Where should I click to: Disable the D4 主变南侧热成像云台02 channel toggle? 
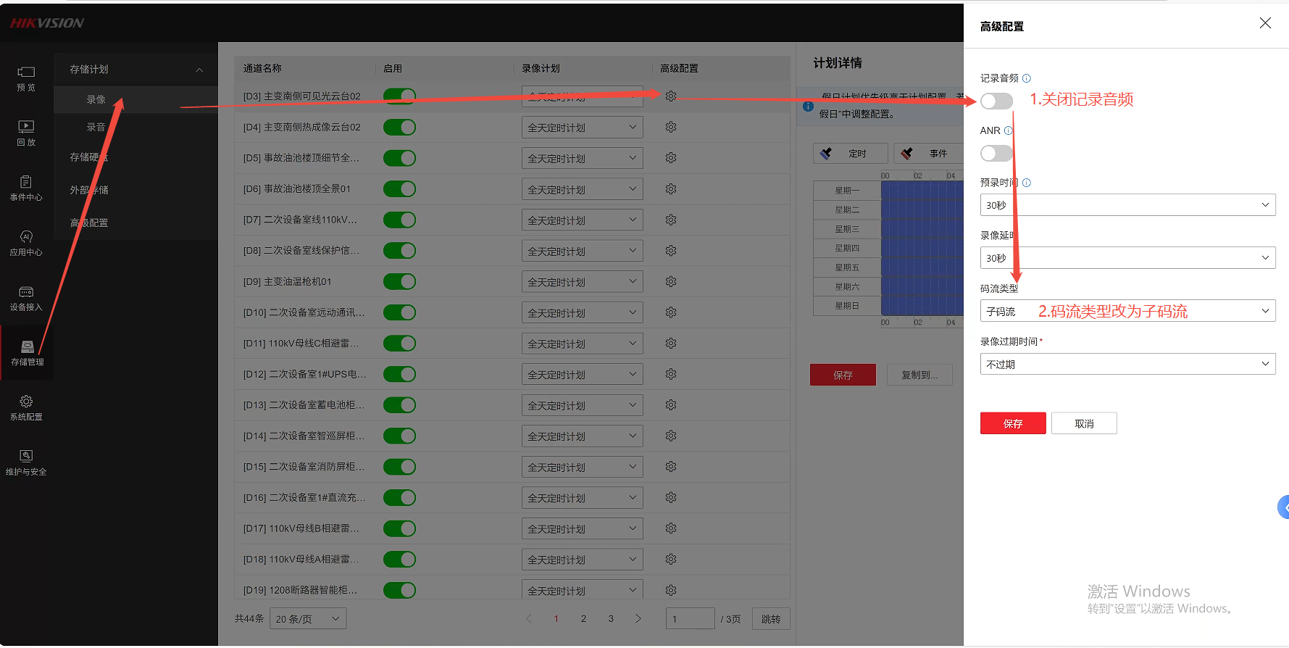pyautogui.click(x=399, y=128)
